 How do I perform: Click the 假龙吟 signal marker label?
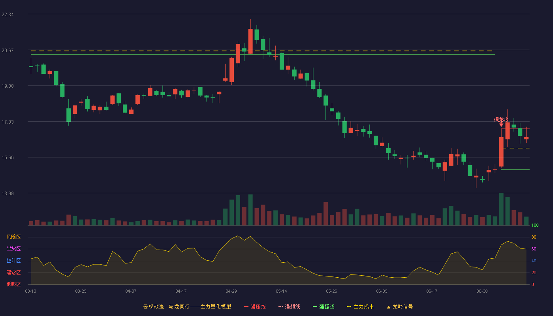(x=501, y=120)
